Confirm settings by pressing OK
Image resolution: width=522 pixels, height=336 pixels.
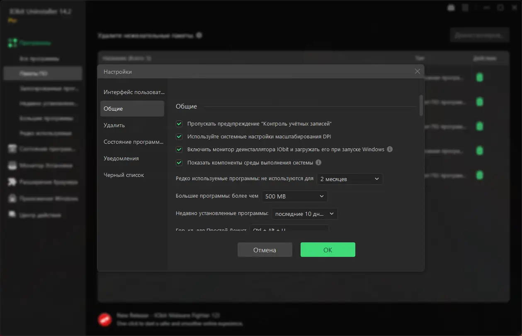coord(328,249)
